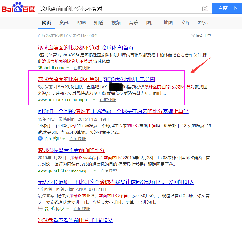Open result 滚球盘标盘看不看前面的比分
The width and height of the screenshot is (242, 225).
[x=71, y=150]
